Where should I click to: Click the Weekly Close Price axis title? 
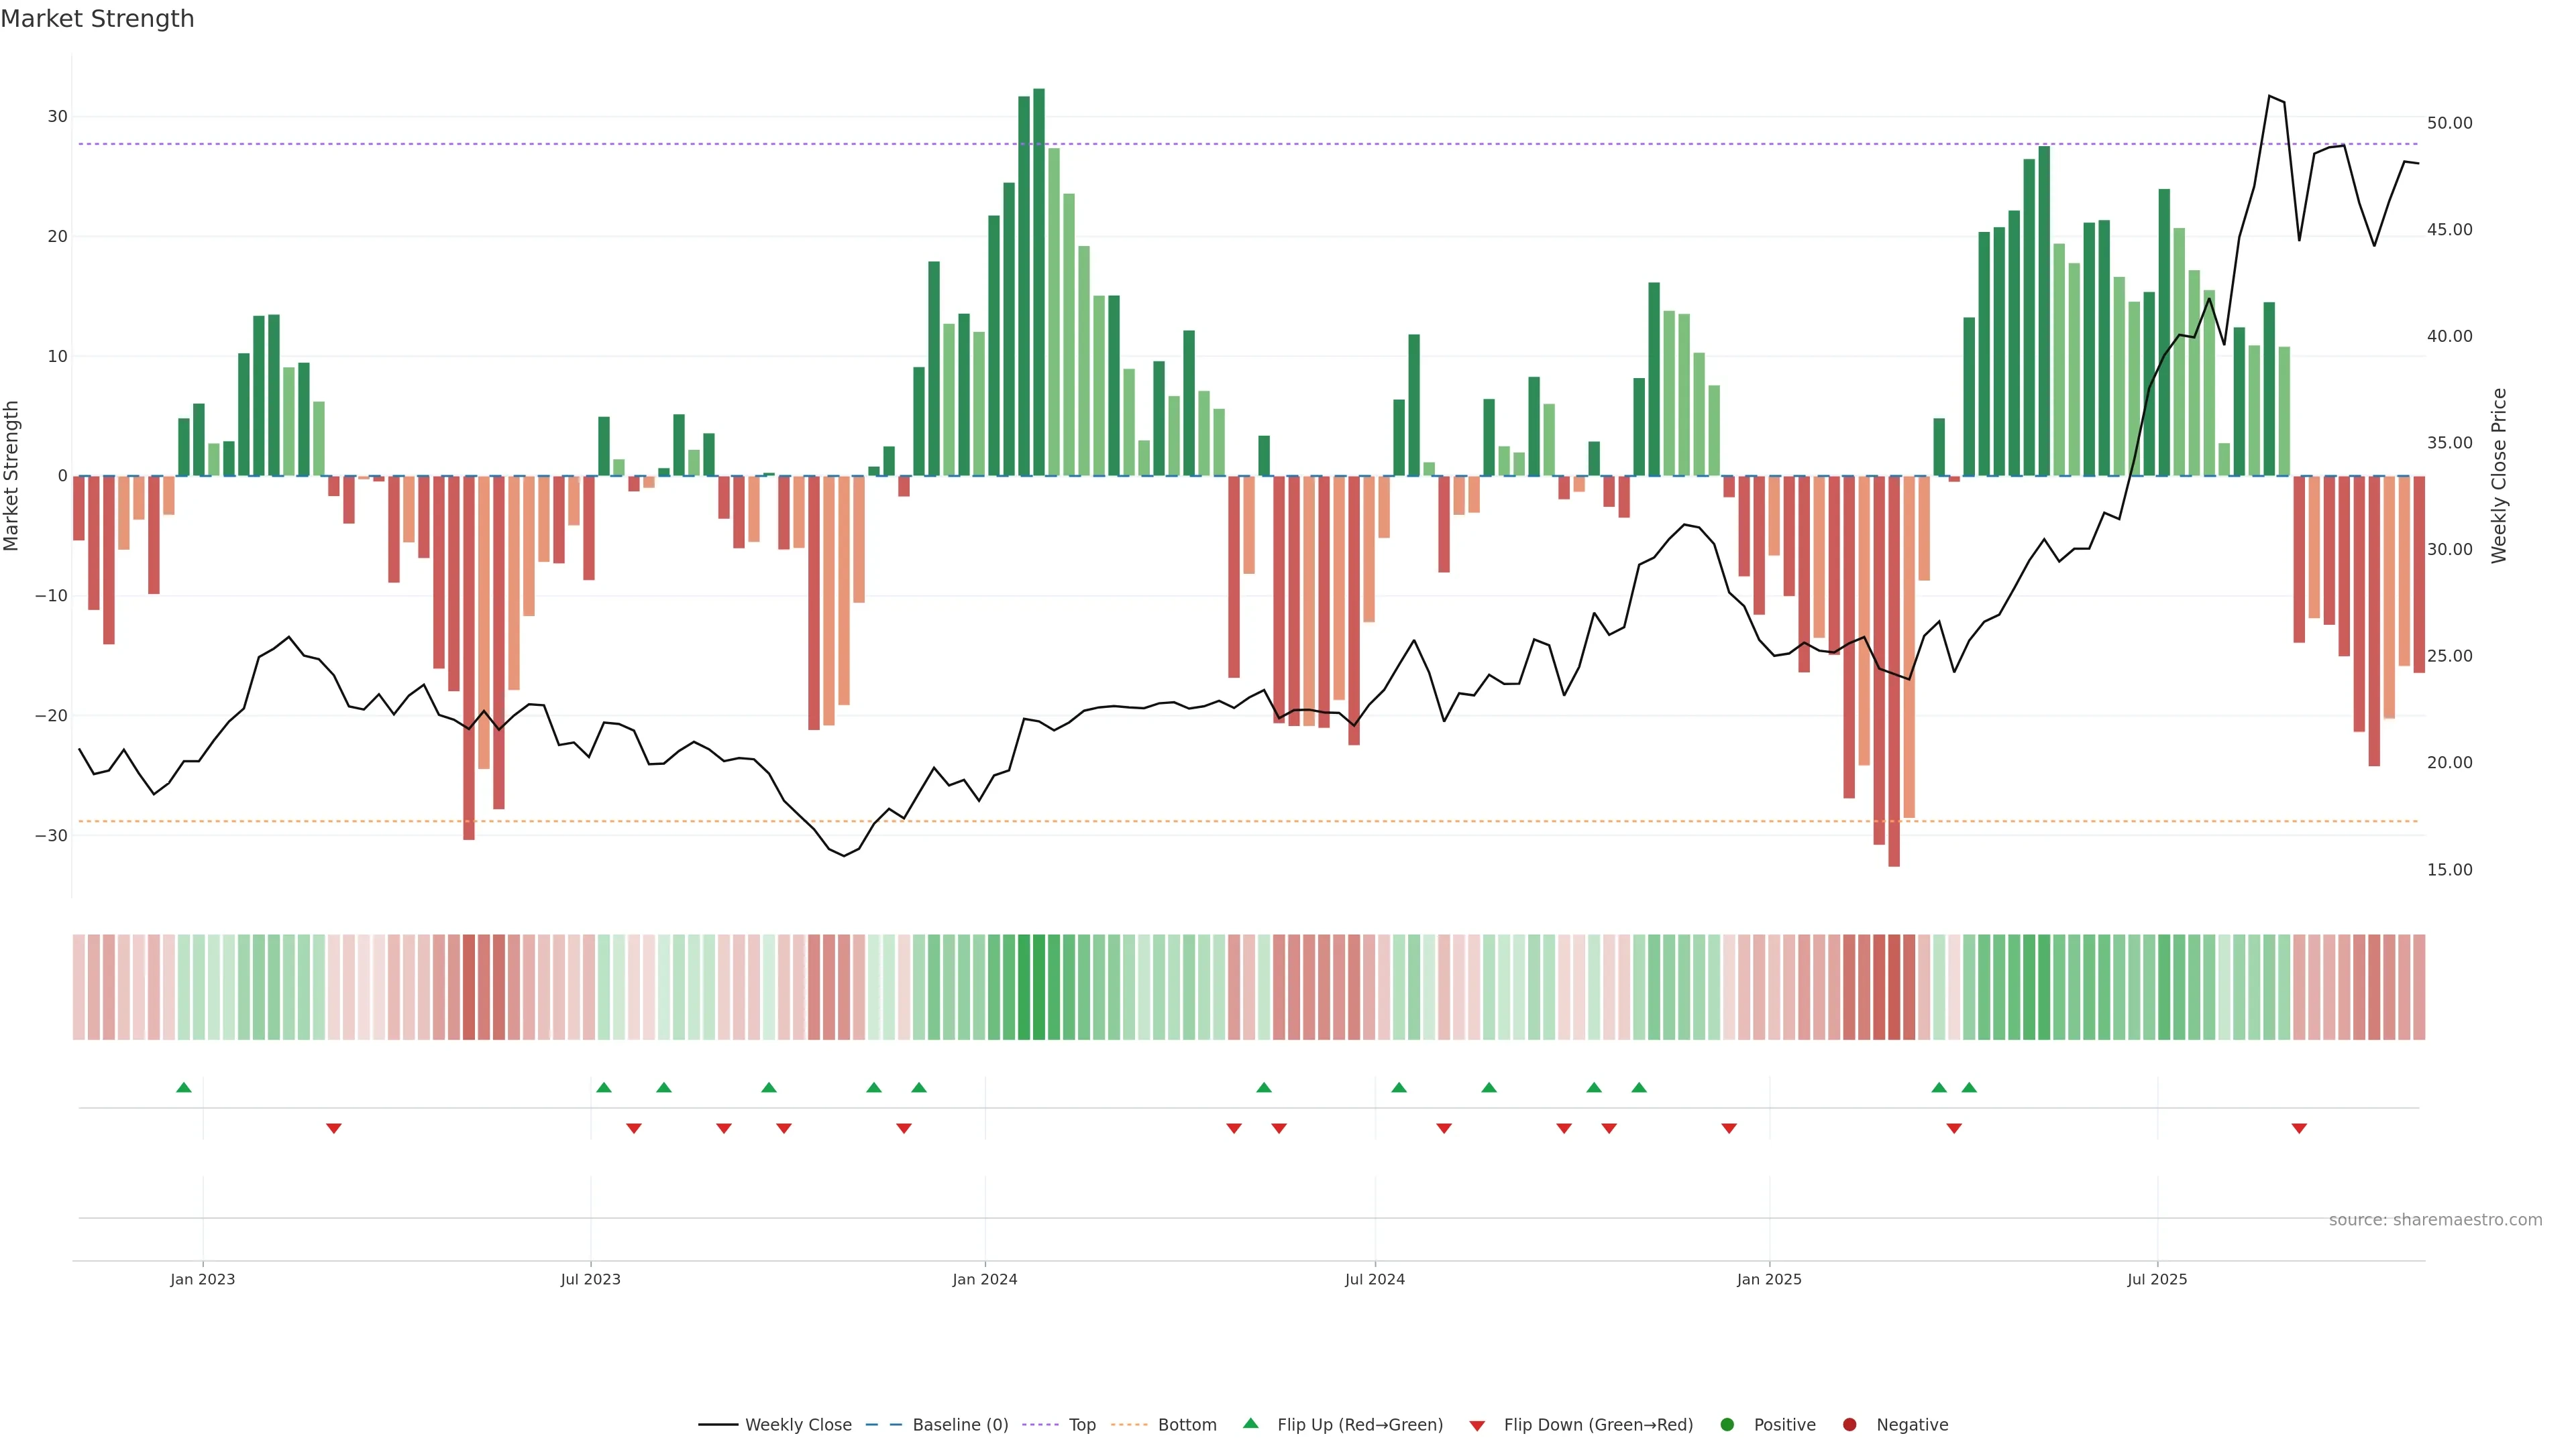[x=2499, y=476]
